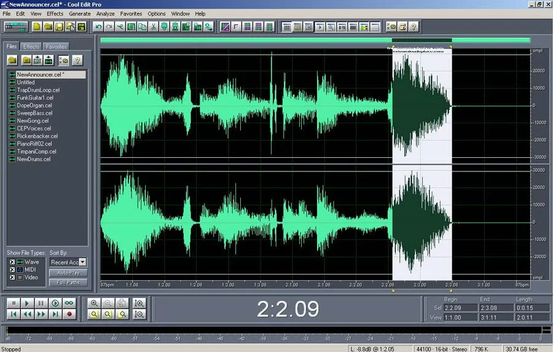Click the selection End field 2:3.08

496,308
